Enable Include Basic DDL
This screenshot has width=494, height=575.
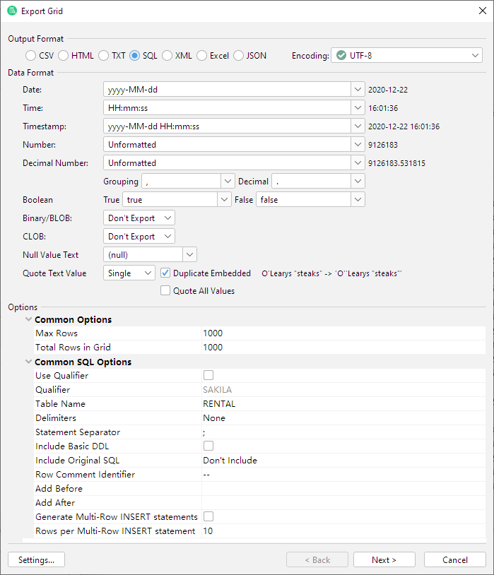click(x=208, y=446)
